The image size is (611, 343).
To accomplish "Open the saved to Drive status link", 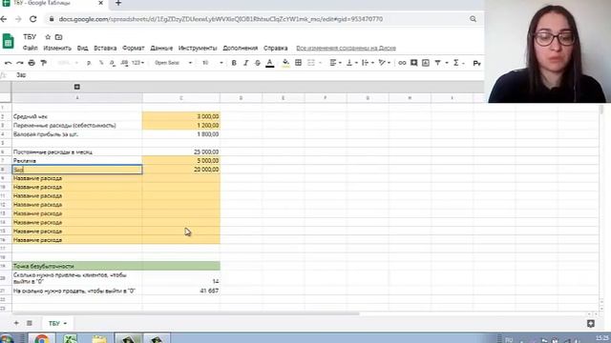I will click(x=346, y=49).
